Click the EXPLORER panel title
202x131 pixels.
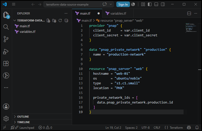point(24,13)
